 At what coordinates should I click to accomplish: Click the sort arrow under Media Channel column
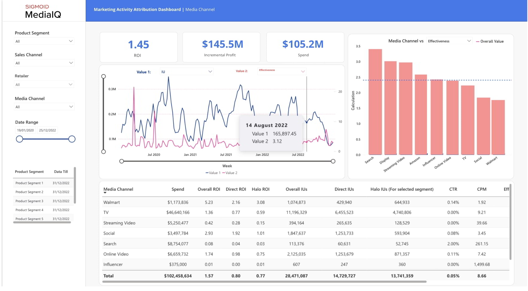click(x=105, y=193)
